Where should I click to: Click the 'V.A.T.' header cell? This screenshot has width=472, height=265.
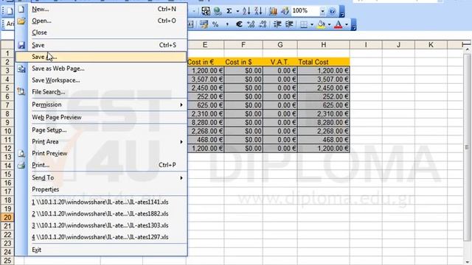pyautogui.click(x=280, y=62)
